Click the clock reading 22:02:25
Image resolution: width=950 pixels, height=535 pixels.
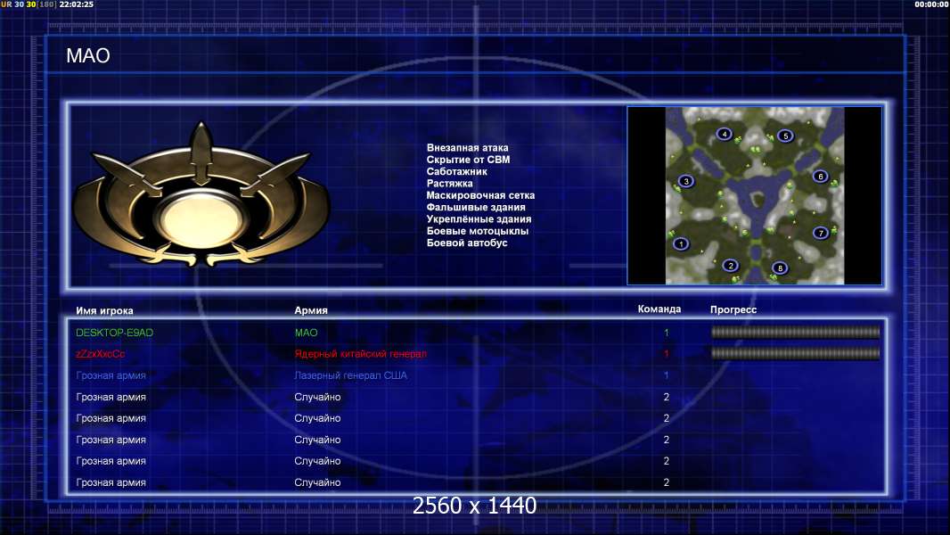77,4
